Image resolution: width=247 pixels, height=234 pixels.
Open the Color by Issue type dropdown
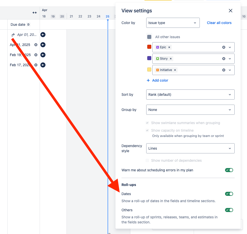[173, 23]
